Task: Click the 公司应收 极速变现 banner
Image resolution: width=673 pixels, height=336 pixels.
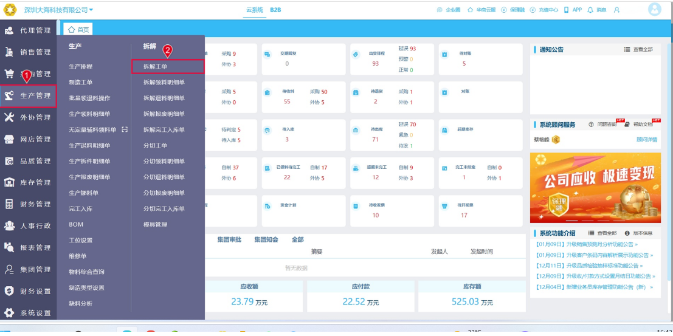Action: point(595,188)
